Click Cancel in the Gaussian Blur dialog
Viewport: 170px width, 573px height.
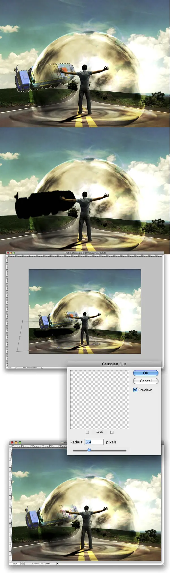pos(146,381)
